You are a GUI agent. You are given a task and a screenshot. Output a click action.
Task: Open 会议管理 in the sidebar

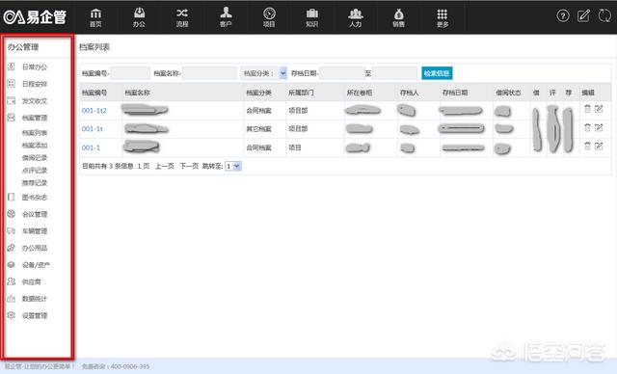coord(35,214)
